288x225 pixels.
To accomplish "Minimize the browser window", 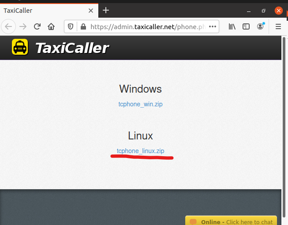I will tap(249, 11).
